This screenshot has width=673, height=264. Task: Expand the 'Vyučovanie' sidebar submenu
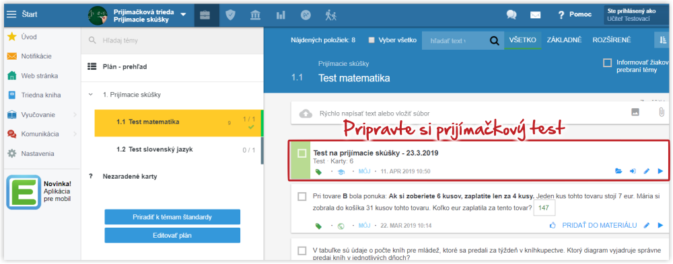pyautogui.click(x=75, y=114)
